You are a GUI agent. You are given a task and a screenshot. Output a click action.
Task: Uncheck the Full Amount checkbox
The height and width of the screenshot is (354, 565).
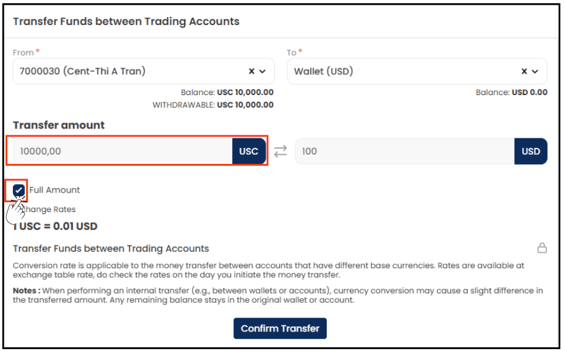19,189
